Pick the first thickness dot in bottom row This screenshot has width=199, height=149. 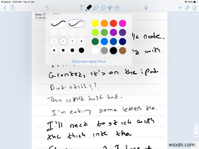[x=54, y=50]
